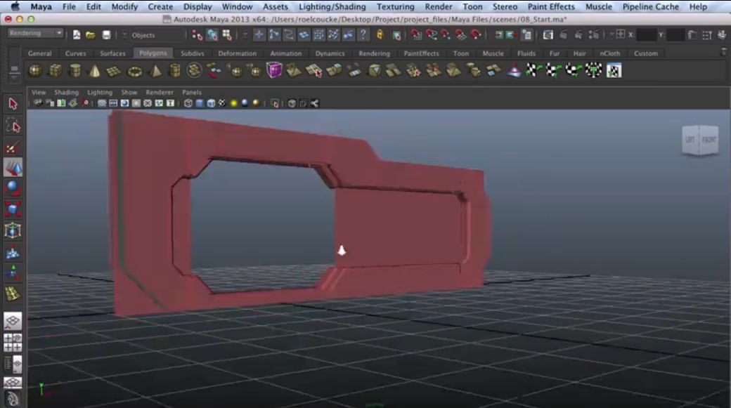Switch to the Subdivs shelf tab
Screen dimensions: 731x408
click(x=193, y=53)
